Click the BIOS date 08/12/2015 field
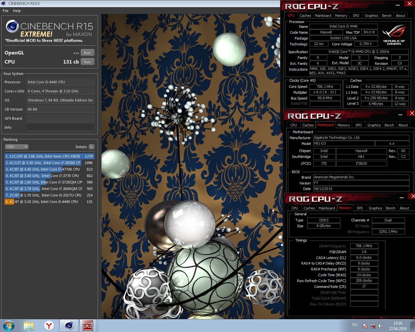 tap(361, 189)
